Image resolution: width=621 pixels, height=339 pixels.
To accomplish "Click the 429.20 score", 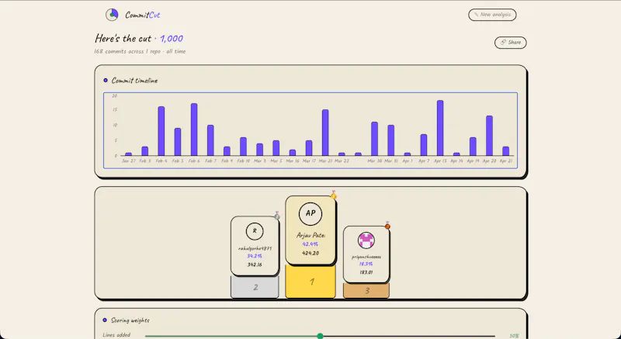I will 310,253.
